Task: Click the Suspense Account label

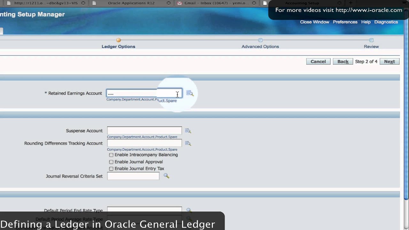Action: point(84,131)
